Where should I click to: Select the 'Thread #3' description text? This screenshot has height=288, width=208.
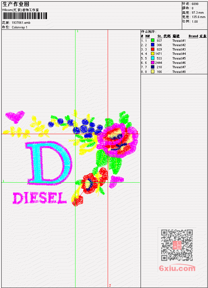tap(179, 50)
